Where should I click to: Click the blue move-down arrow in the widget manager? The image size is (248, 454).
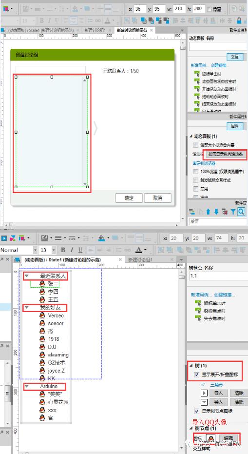[216, 212]
